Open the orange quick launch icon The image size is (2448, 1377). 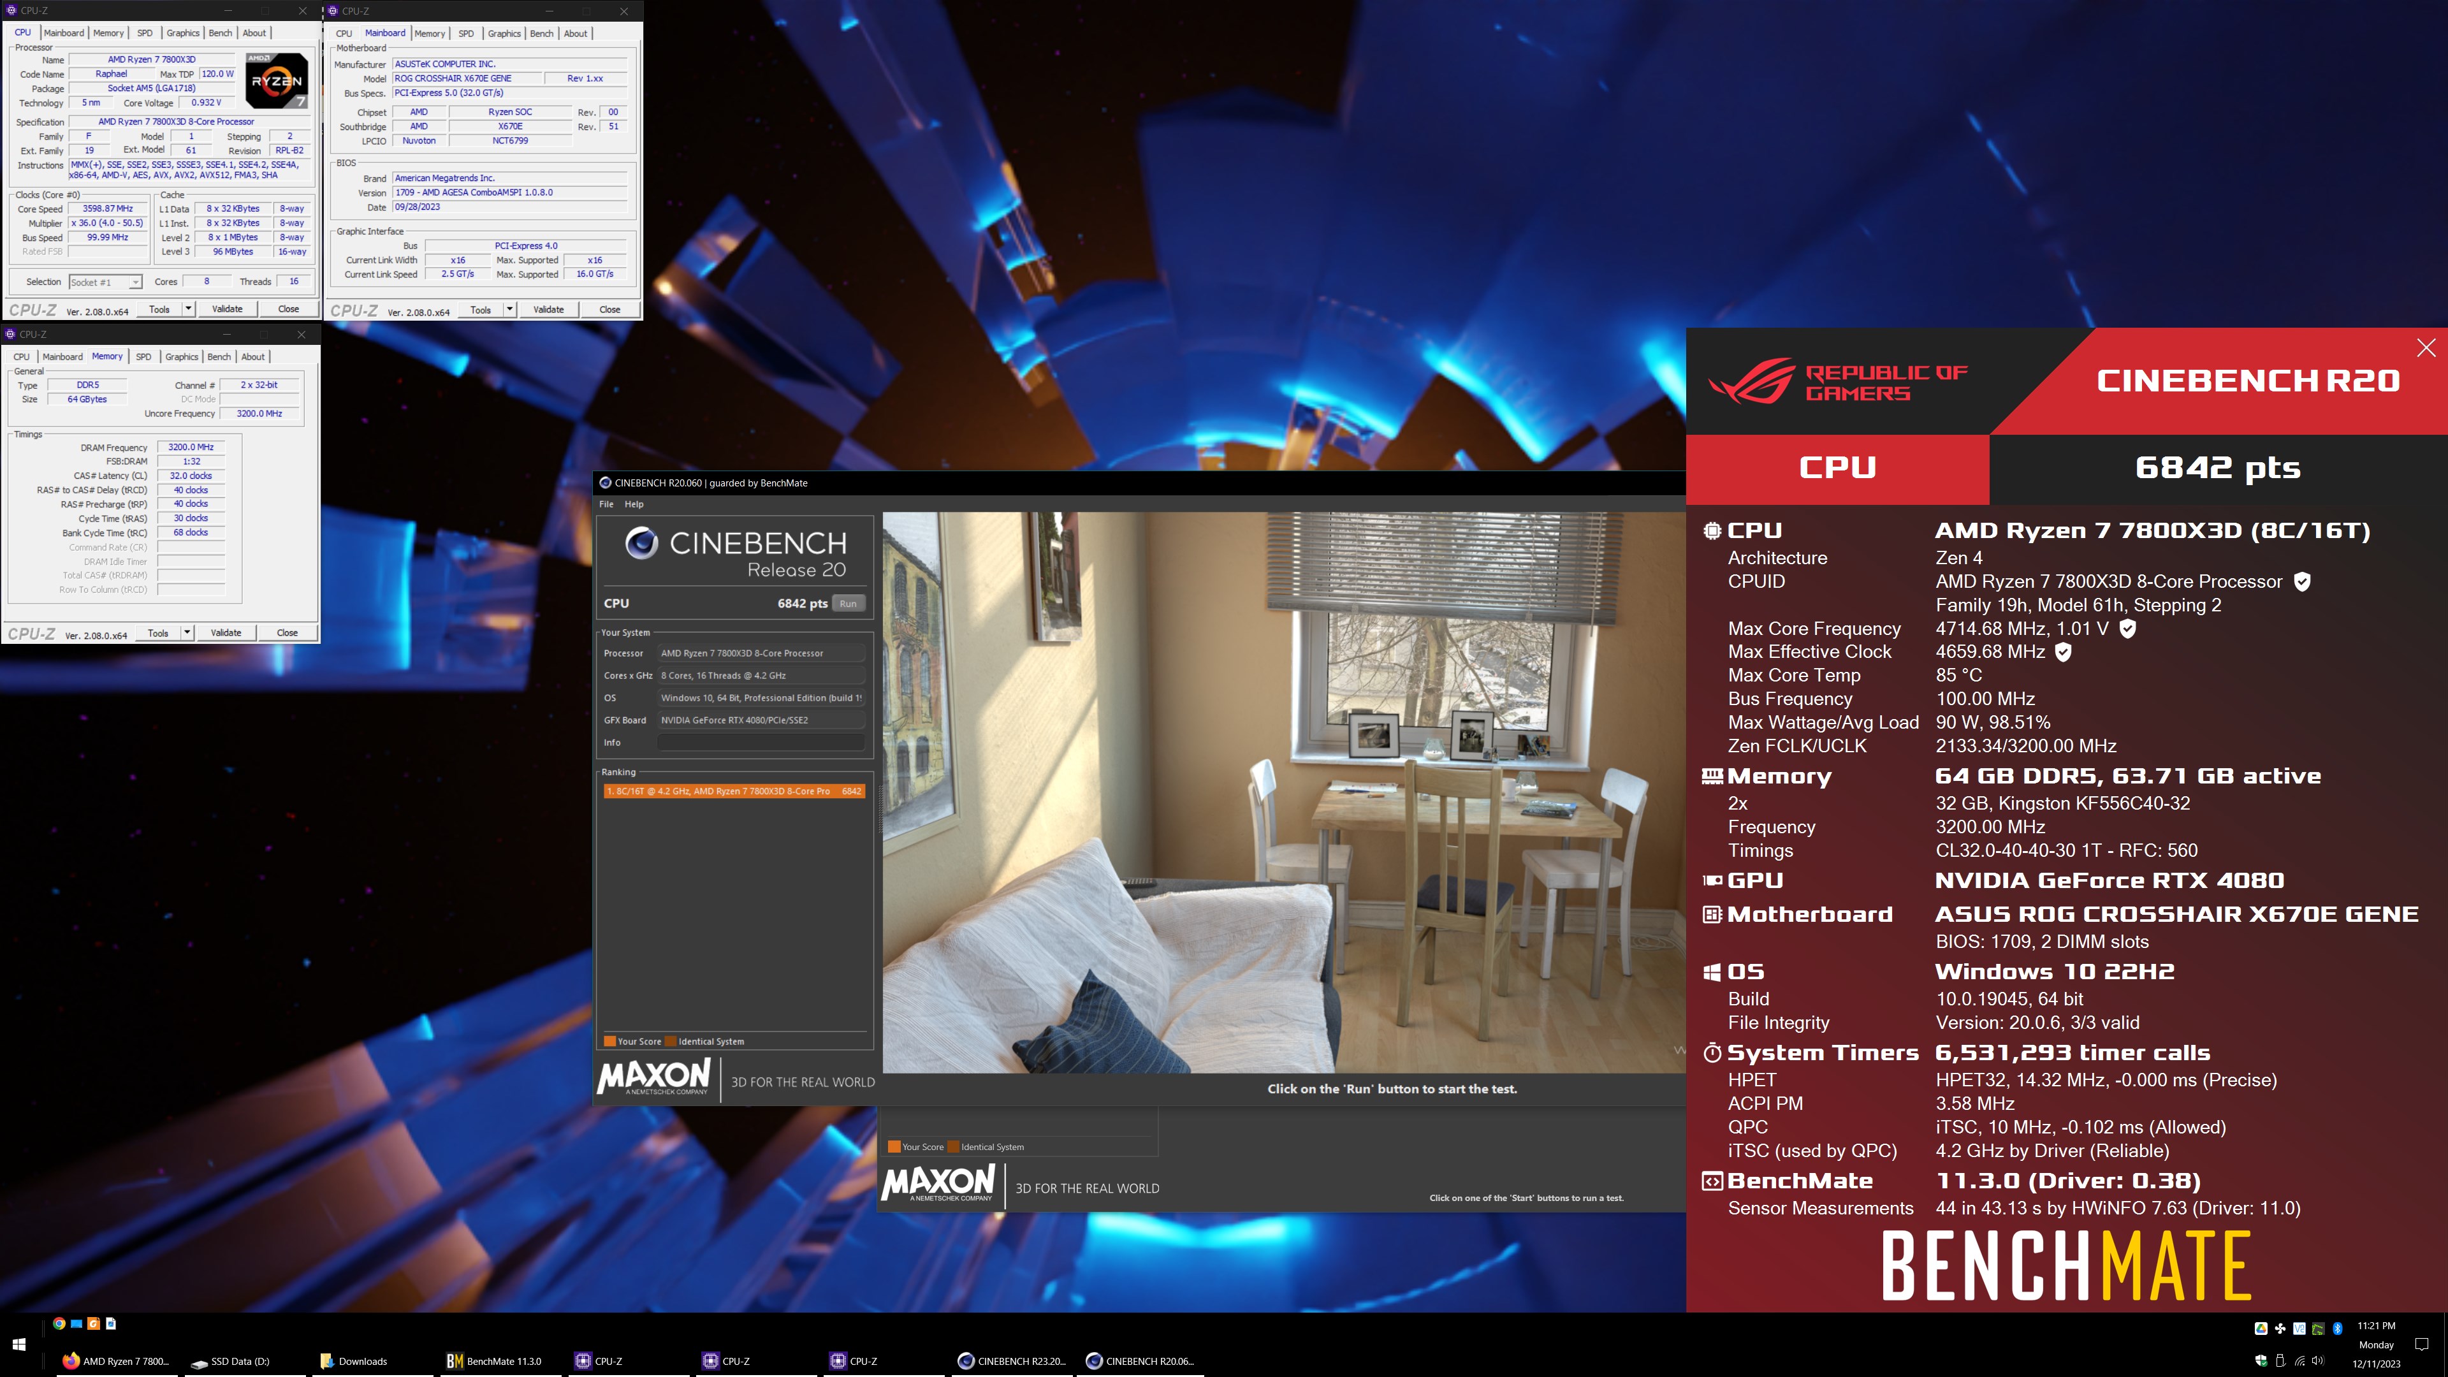pyautogui.click(x=93, y=1323)
